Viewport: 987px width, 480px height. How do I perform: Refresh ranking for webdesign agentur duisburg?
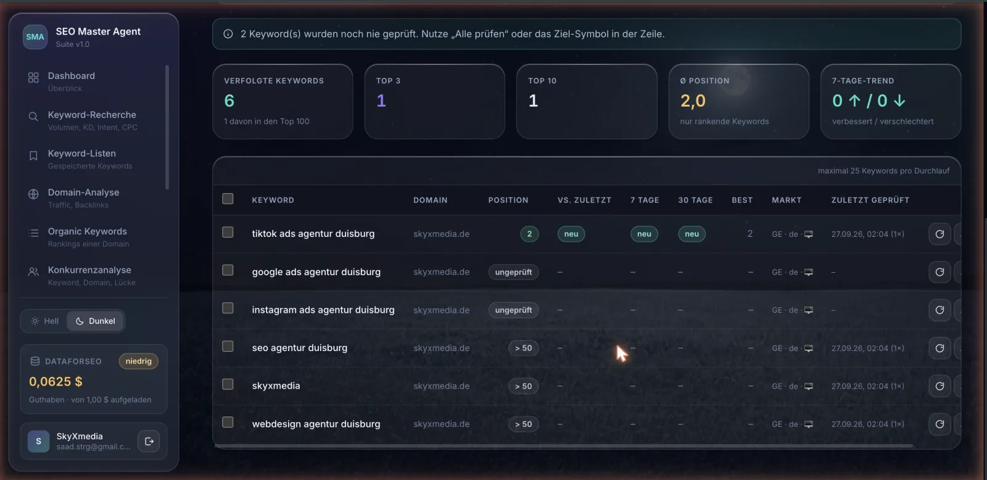click(940, 424)
